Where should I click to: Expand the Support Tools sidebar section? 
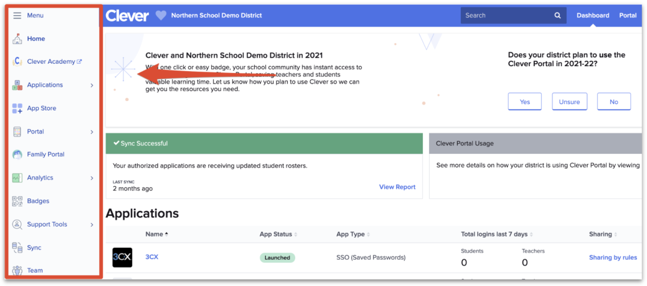pos(47,224)
